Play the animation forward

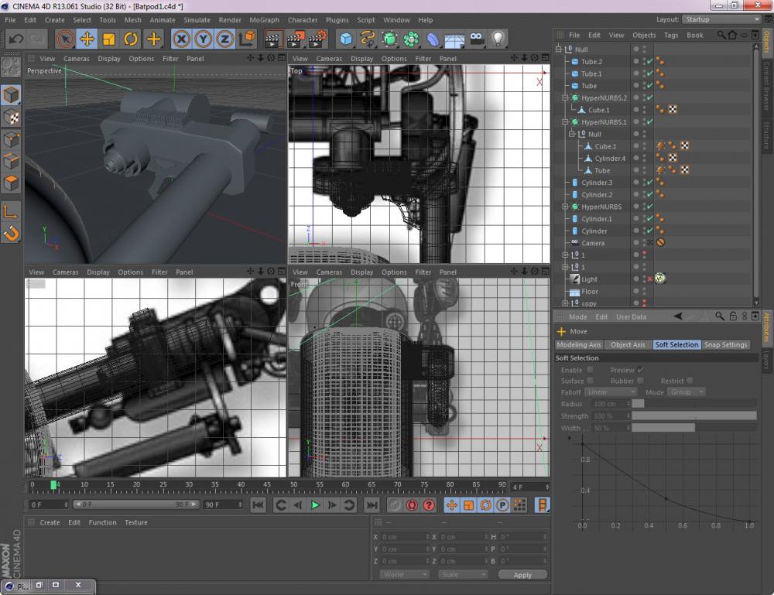[x=315, y=504]
